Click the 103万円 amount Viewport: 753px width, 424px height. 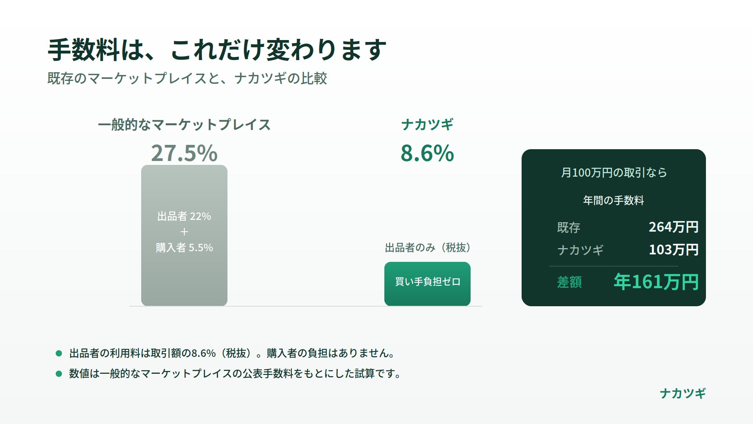tap(673, 250)
